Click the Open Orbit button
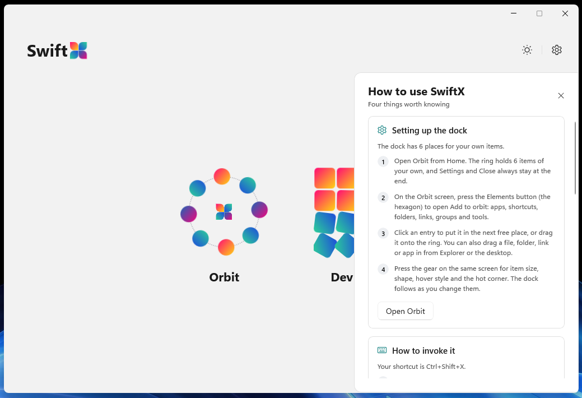 point(406,311)
